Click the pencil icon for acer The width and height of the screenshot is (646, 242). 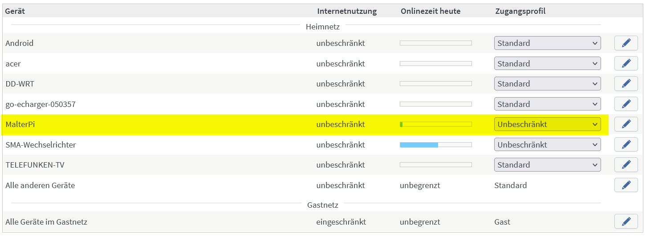click(626, 63)
